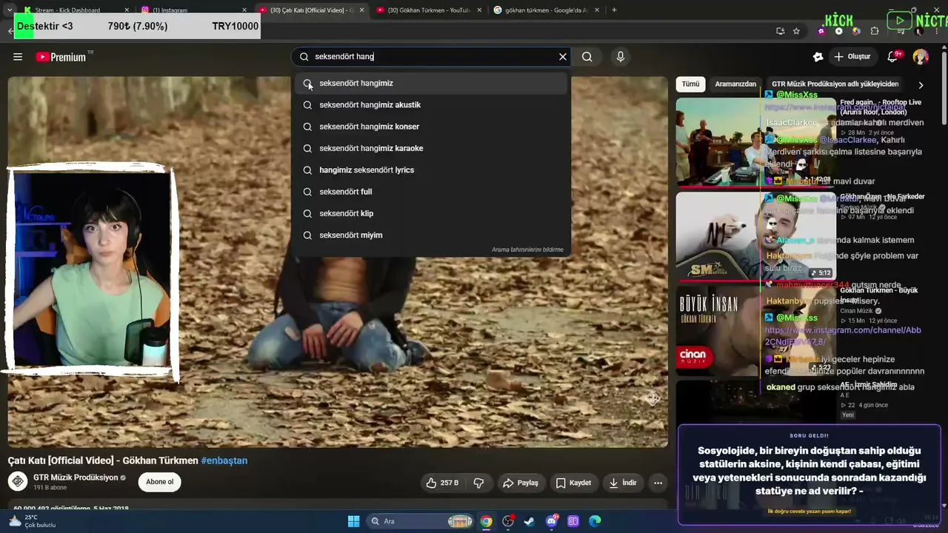The height and width of the screenshot is (533, 948).
Task: Choose the suggestion 'seksendört miyim'
Action: 431,235
